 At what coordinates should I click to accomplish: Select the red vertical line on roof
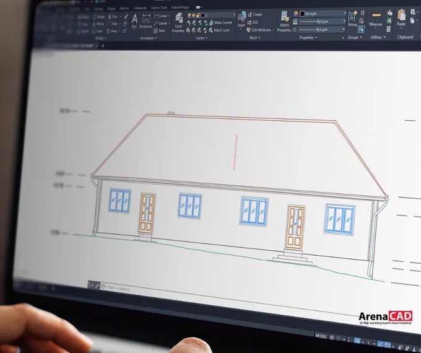coord(235,152)
